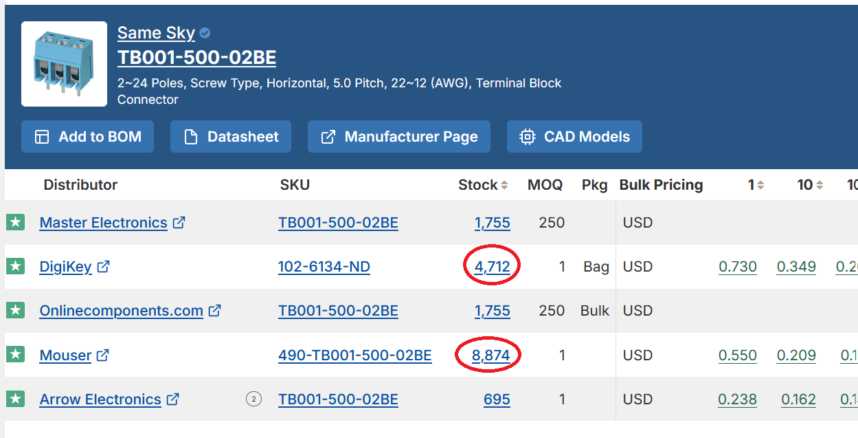Open Arrow Electronics SKU TB001-500-02BE
The image size is (858, 438).
[x=338, y=399]
